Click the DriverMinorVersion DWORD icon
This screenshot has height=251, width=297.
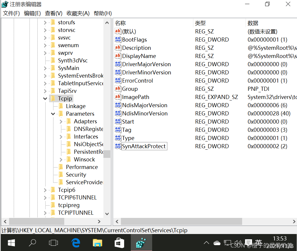coord(118,72)
